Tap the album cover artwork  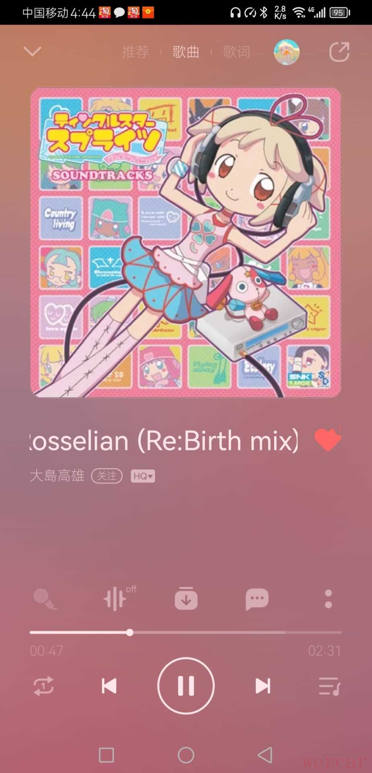tap(186, 242)
